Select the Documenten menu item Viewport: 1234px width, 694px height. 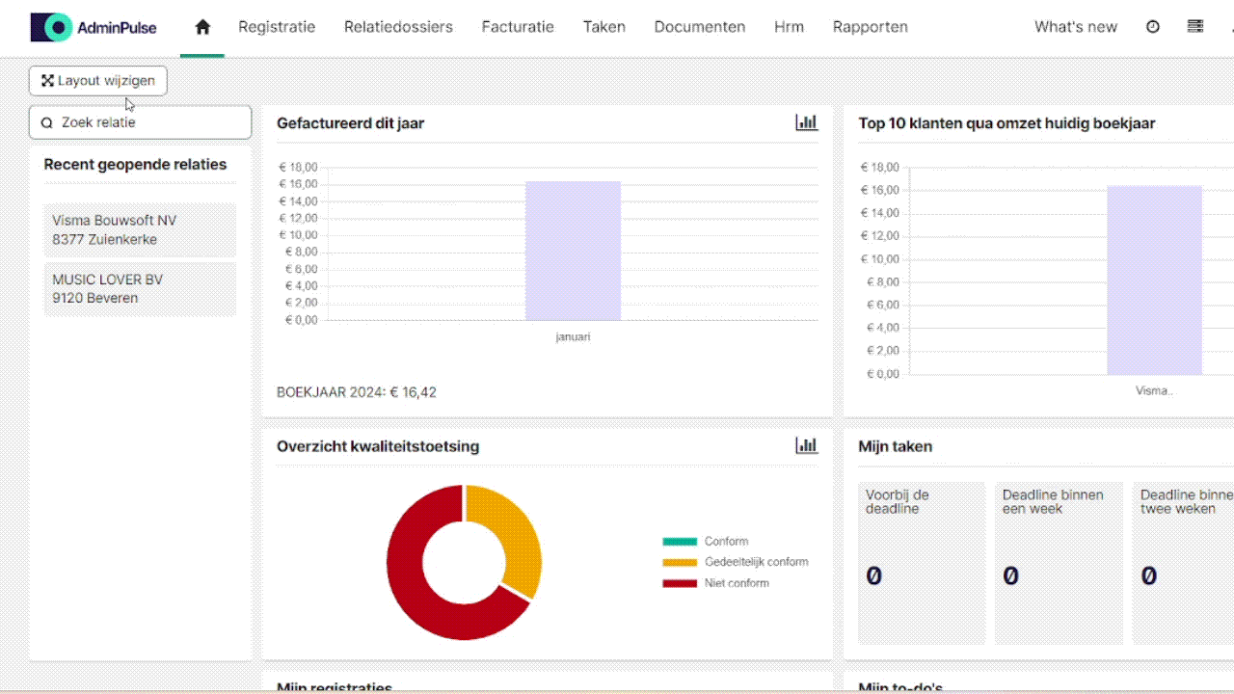click(x=700, y=27)
